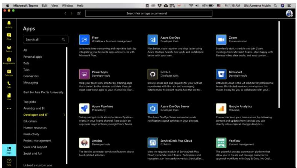Select the Personal apps category
This screenshot has width=297, height=168.
click(x=32, y=57)
